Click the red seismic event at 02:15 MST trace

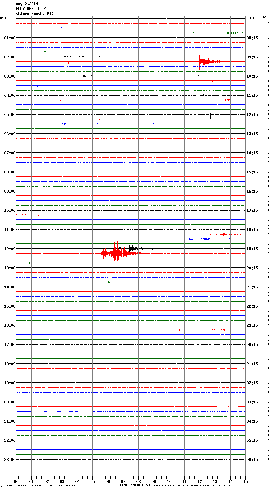[210, 62]
